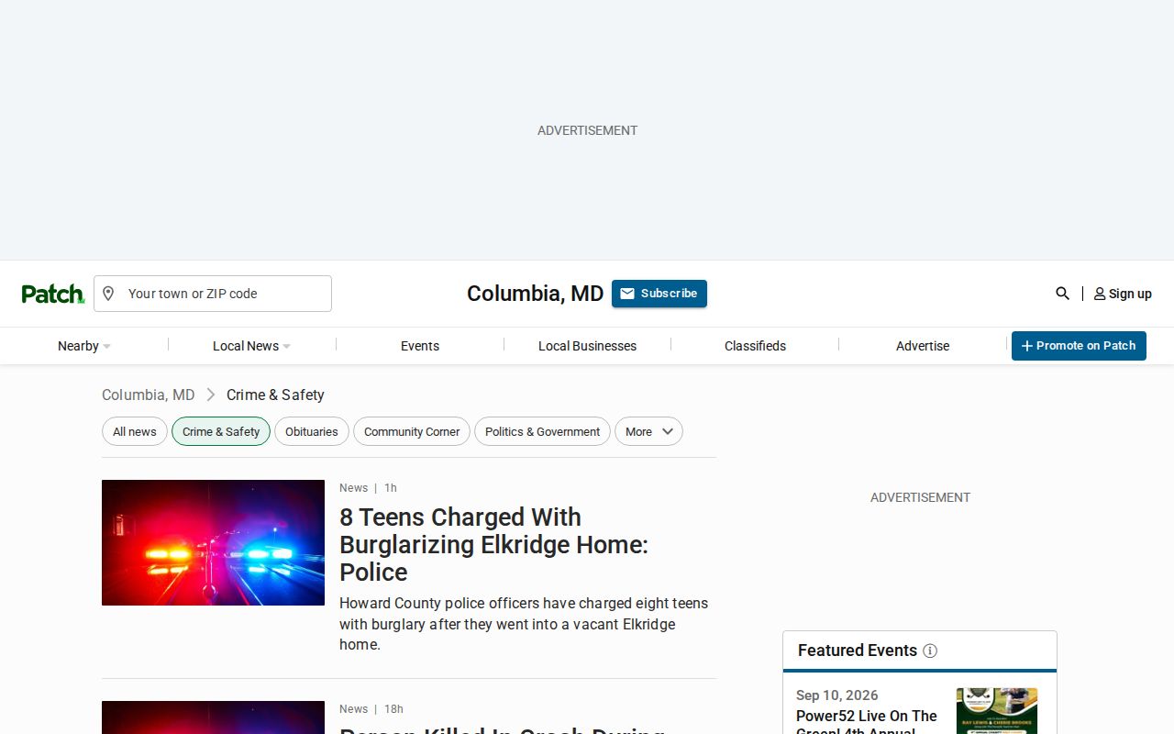
Task: Select the Crime & Safety filter chip
Action: [x=221, y=431]
